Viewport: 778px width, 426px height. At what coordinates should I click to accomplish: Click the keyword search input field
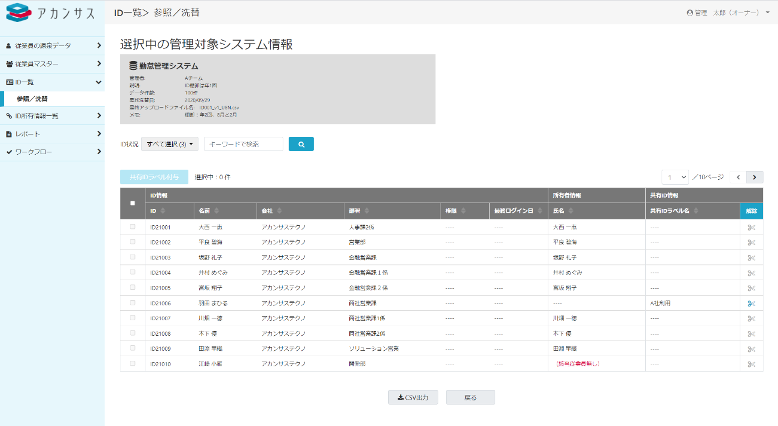coord(243,144)
